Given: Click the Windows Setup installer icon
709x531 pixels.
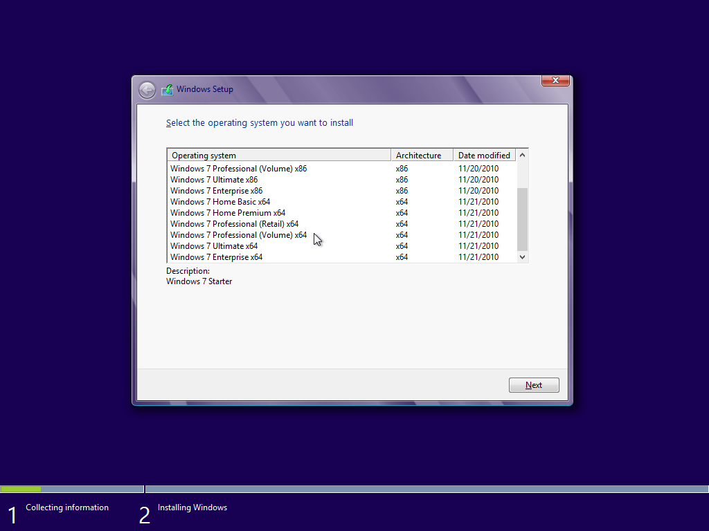Looking at the screenshot, I should point(168,89).
